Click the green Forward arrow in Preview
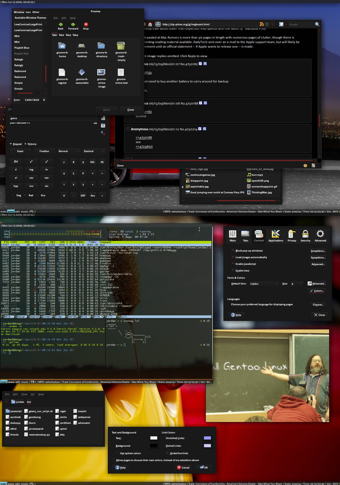This screenshot has height=485, width=340. (x=73, y=24)
